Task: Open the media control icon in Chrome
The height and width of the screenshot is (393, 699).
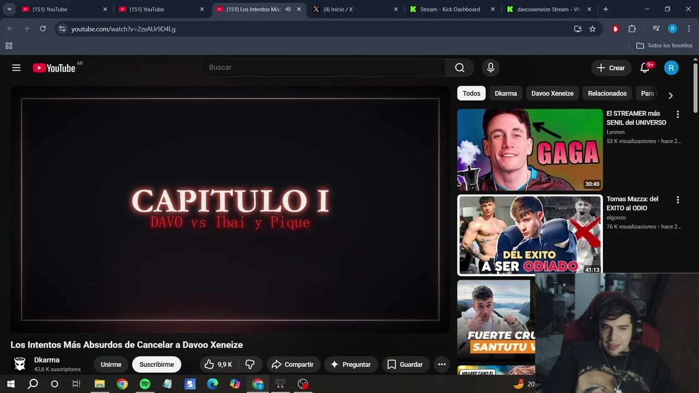Action: click(x=656, y=29)
